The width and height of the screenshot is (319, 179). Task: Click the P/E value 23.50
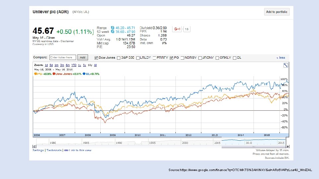point(131,47)
